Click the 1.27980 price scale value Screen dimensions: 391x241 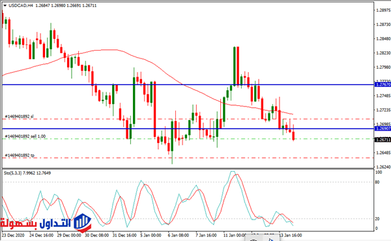coord(383,68)
